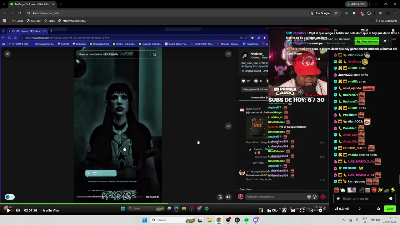Open the Chrome three-dot menu
Viewport: 400px width, 225px height.
click(x=396, y=13)
